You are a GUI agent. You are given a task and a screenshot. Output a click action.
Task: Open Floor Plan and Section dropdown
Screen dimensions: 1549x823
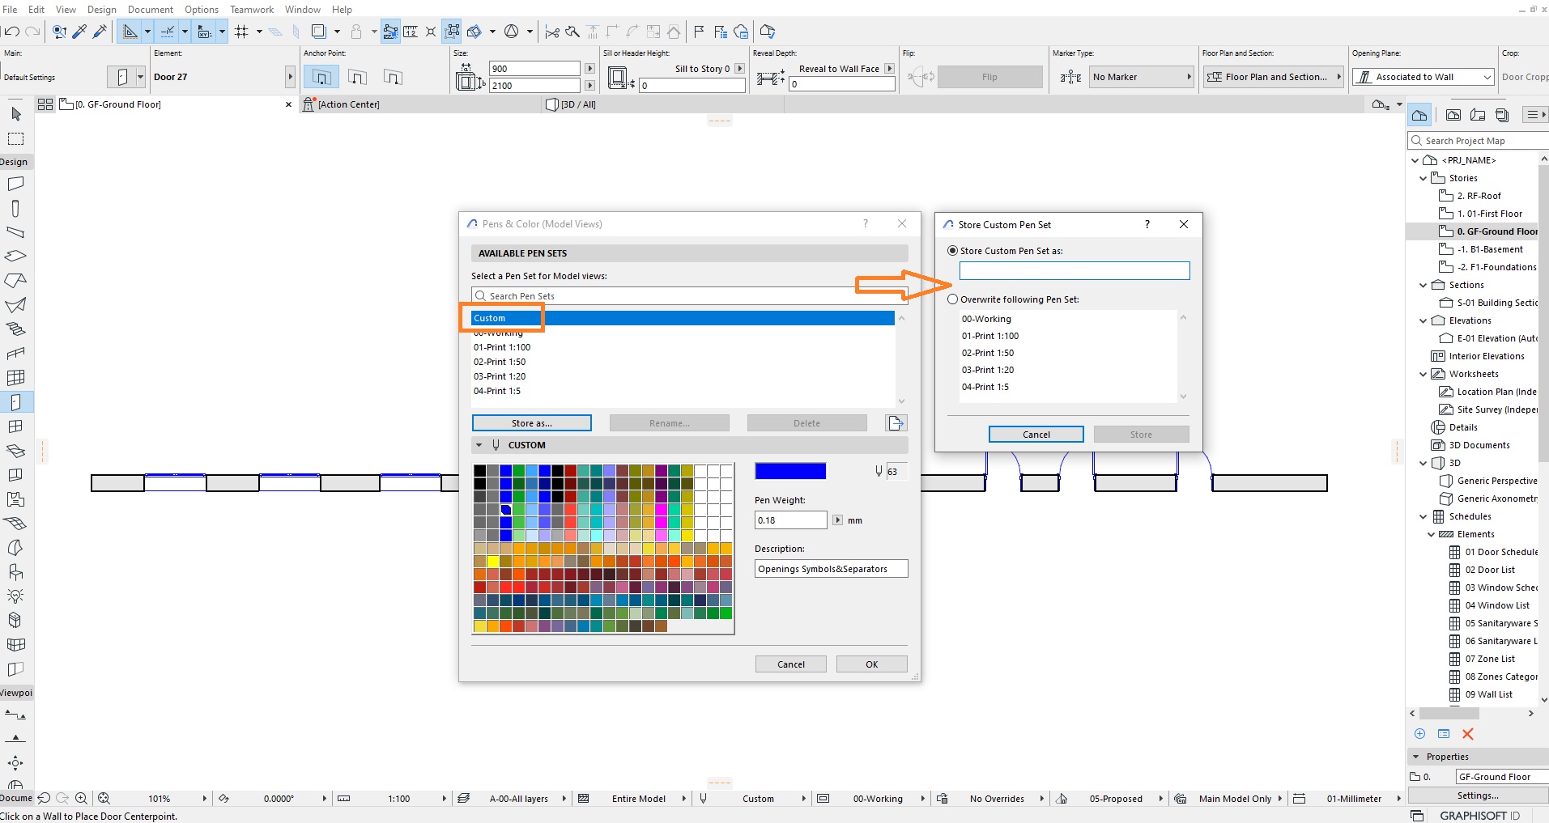(x=1273, y=77)
